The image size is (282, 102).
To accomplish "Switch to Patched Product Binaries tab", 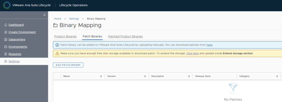I will tap(125, 36).
